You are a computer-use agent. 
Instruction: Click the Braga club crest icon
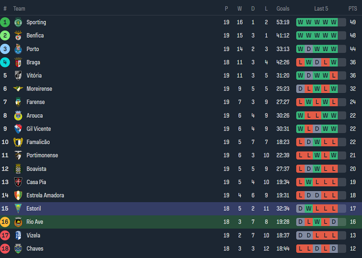click(x=18, y=62)
